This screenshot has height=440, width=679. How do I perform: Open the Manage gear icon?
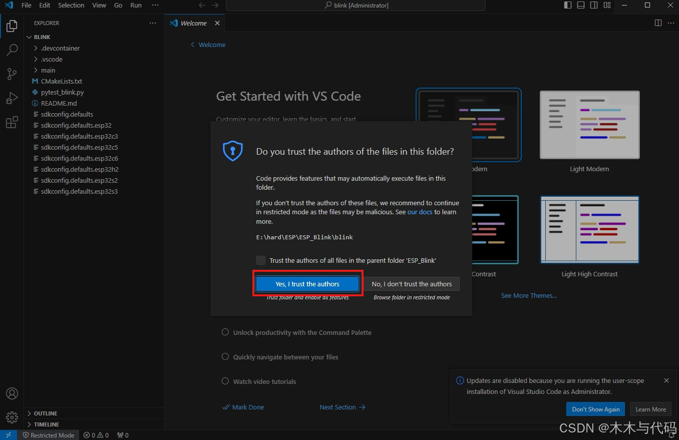click(x=12, y=417)
